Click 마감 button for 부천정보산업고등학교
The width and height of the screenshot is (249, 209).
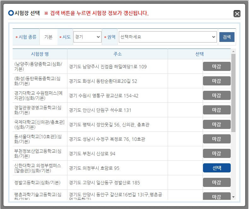click(x=217, y=154)
